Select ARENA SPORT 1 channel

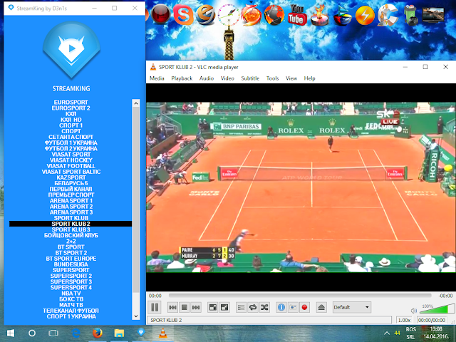click(x=71, y=201)
